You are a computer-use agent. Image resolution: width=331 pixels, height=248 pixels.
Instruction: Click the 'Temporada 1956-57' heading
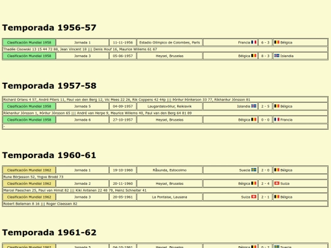pos(49,28)
